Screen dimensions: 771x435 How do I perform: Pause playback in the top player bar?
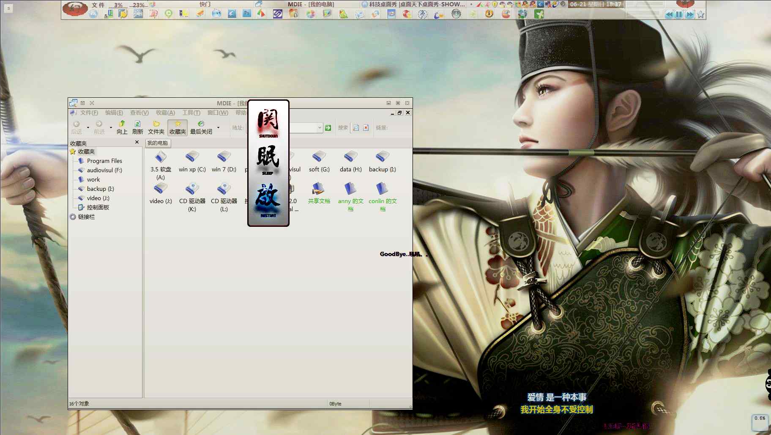[679, 14]
